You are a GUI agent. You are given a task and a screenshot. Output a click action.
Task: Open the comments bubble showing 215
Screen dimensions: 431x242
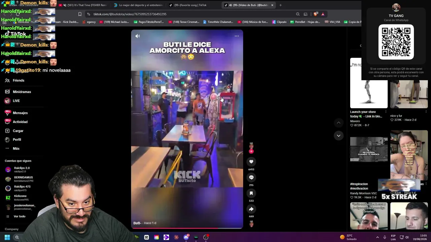point(251,177)
